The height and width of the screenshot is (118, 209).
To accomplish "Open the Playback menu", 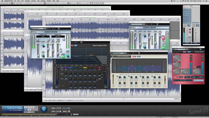I will tap(27, 1).
